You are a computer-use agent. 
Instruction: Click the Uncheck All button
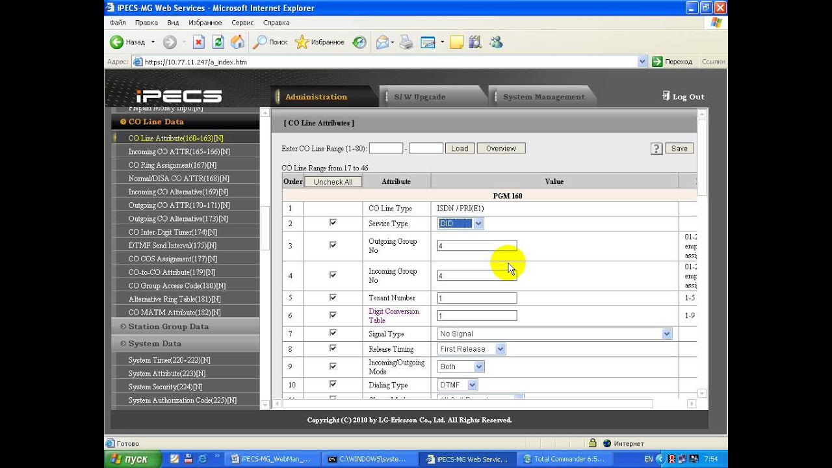click(333, 182)
